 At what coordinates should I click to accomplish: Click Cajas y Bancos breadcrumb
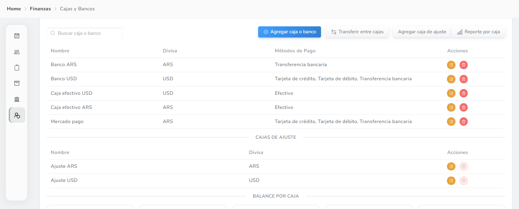coord(77,9)
